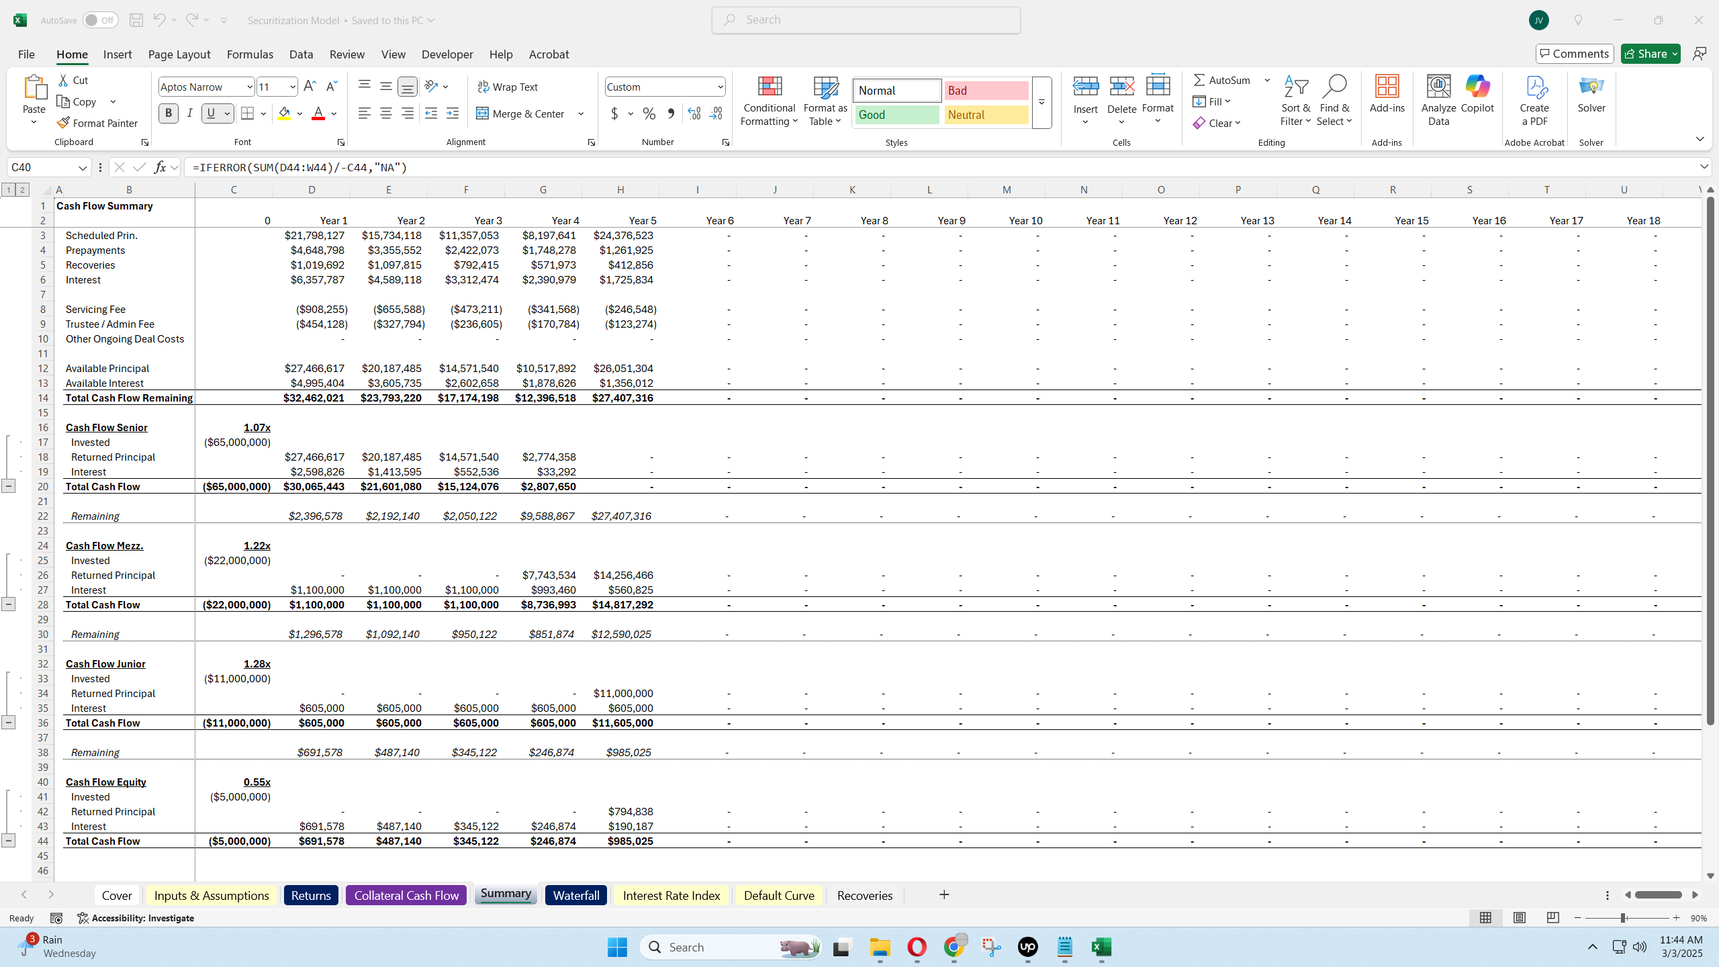Decrease decimal places
Viewport: 1719px width, 967px height.
click(716, 113)
